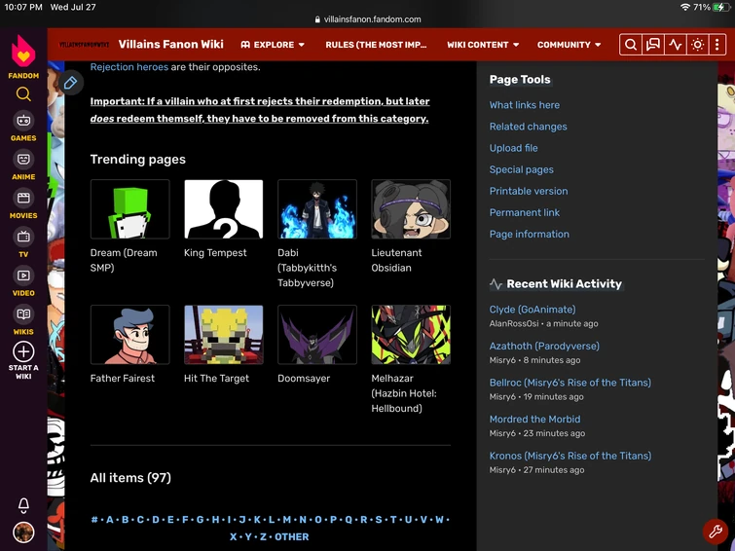Open Mordred the Morbid activity entry

(534, 420)
